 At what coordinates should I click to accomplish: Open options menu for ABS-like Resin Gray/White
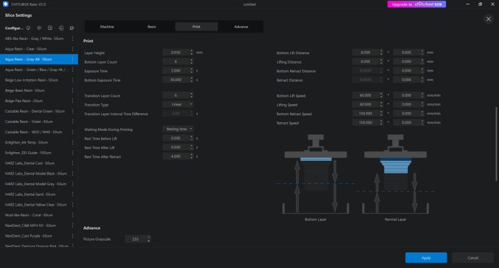pyautogui.click(x=72, y=39)
